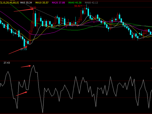This screenshot has height=114, width=152.
Task: Click the MA5 35.34 indicator label
Action: (x=26, y=3)
